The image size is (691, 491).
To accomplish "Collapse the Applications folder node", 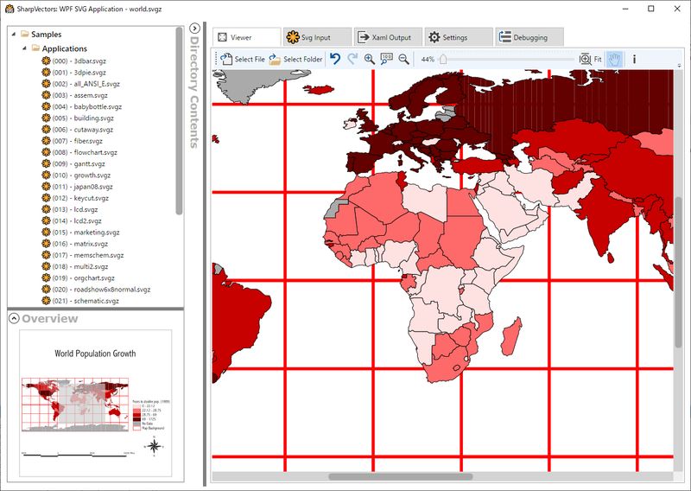I will 25,49.
